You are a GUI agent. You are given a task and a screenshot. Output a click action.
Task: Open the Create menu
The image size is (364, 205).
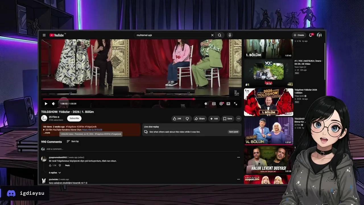(299, 35)
